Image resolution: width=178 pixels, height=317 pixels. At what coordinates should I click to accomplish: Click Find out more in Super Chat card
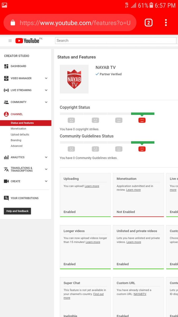[84, 296]
